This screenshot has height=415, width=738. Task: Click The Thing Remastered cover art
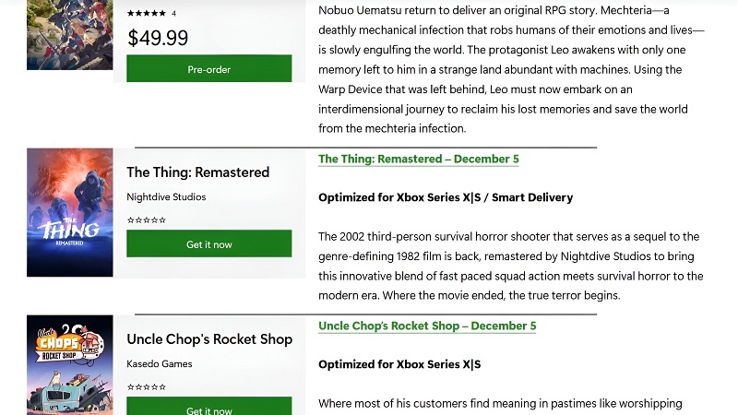70,213
